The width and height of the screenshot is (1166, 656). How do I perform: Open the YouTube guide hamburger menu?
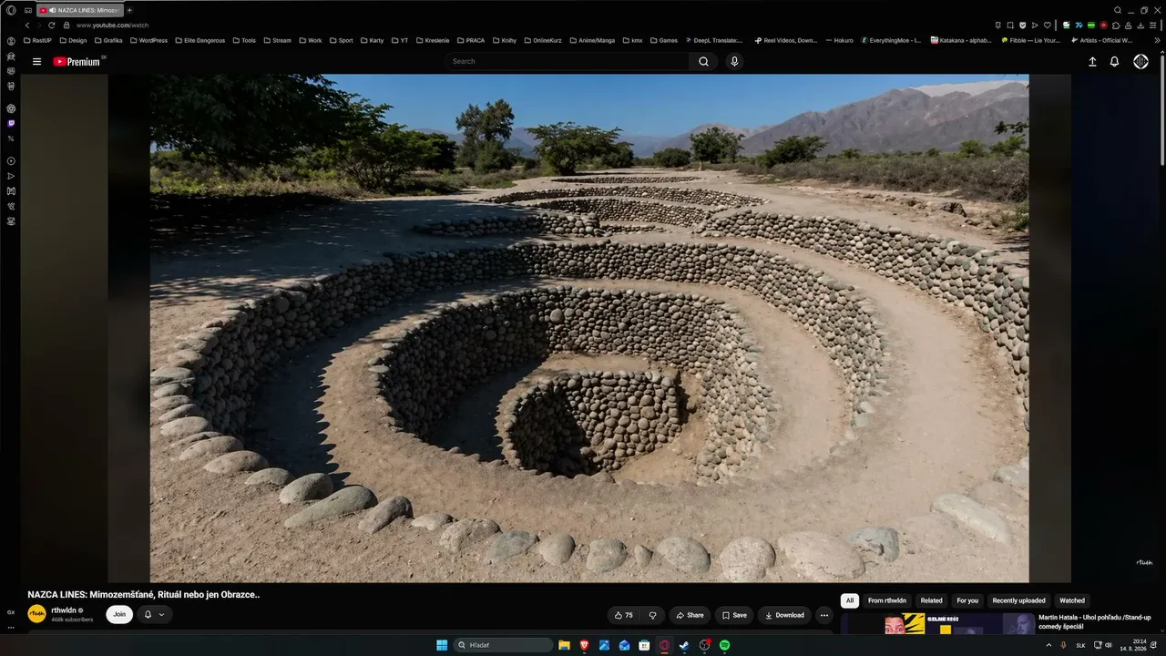(x=36, y=62)
